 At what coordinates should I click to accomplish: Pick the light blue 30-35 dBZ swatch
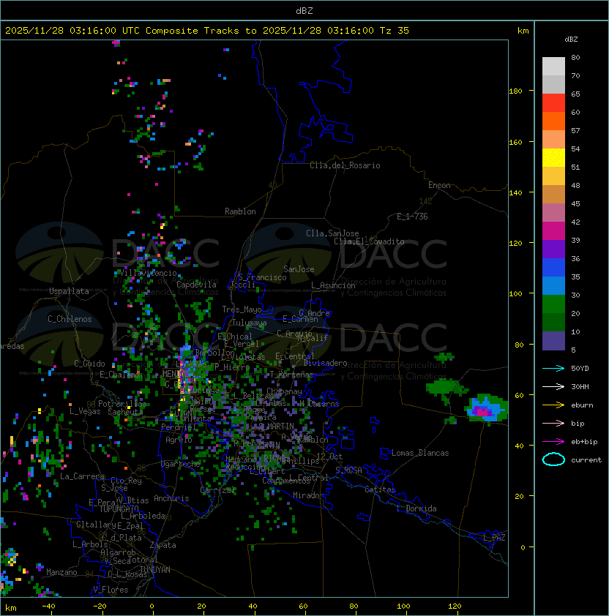(553, 285)
